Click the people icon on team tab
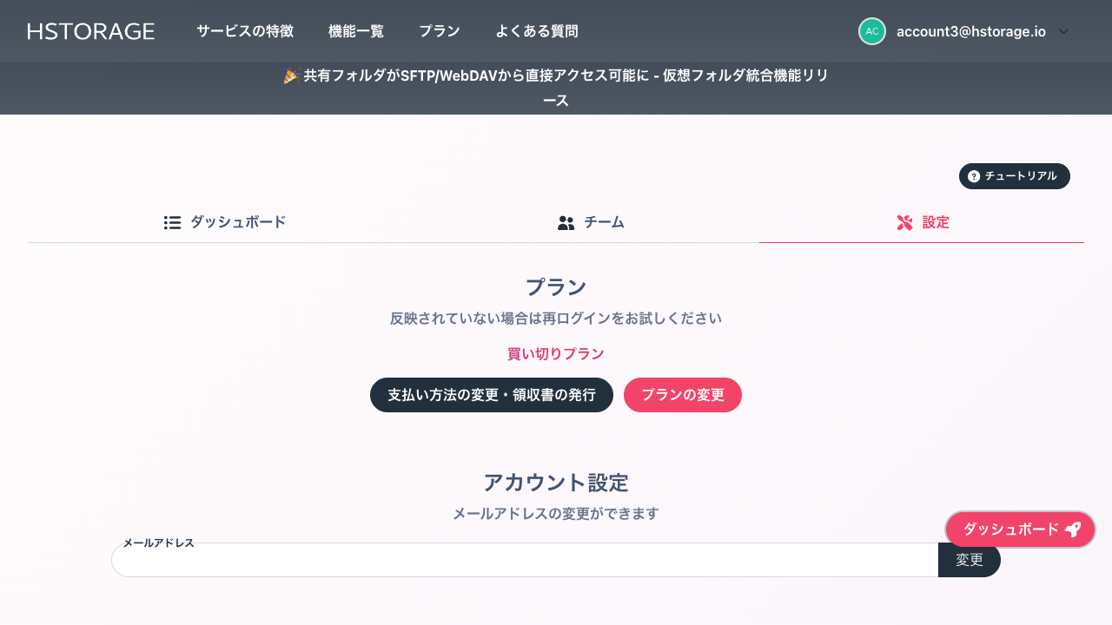Viewport: 1112px width, 625px height. 566,223
